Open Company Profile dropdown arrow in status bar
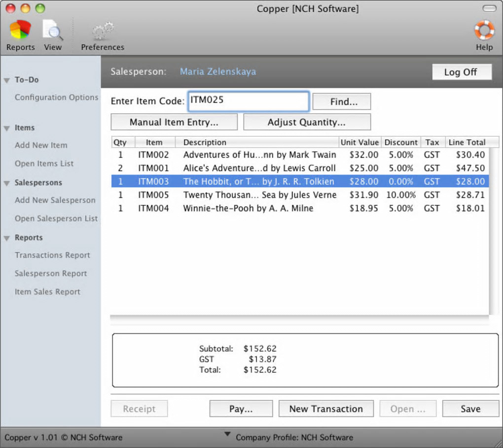The height and width of the screenshot is (448, 503). tap(227, 434)
